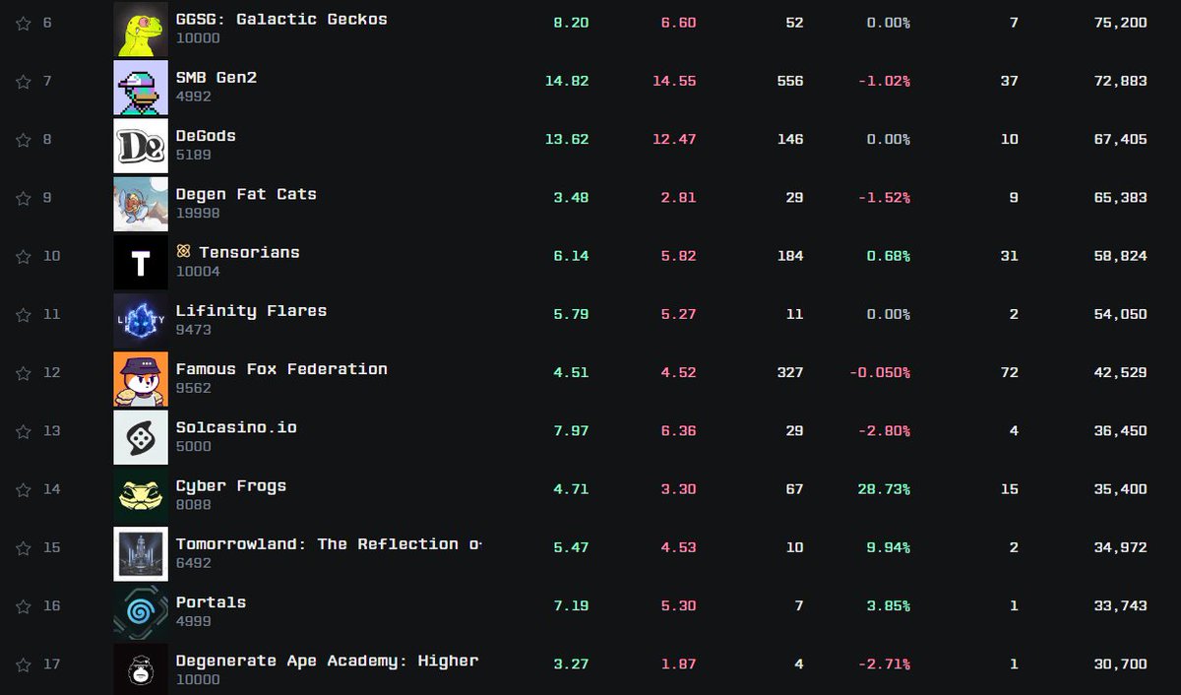Open Famous Fox Federation collection name
Viewport: 1181px width, 695px height.
click(281, 369)
